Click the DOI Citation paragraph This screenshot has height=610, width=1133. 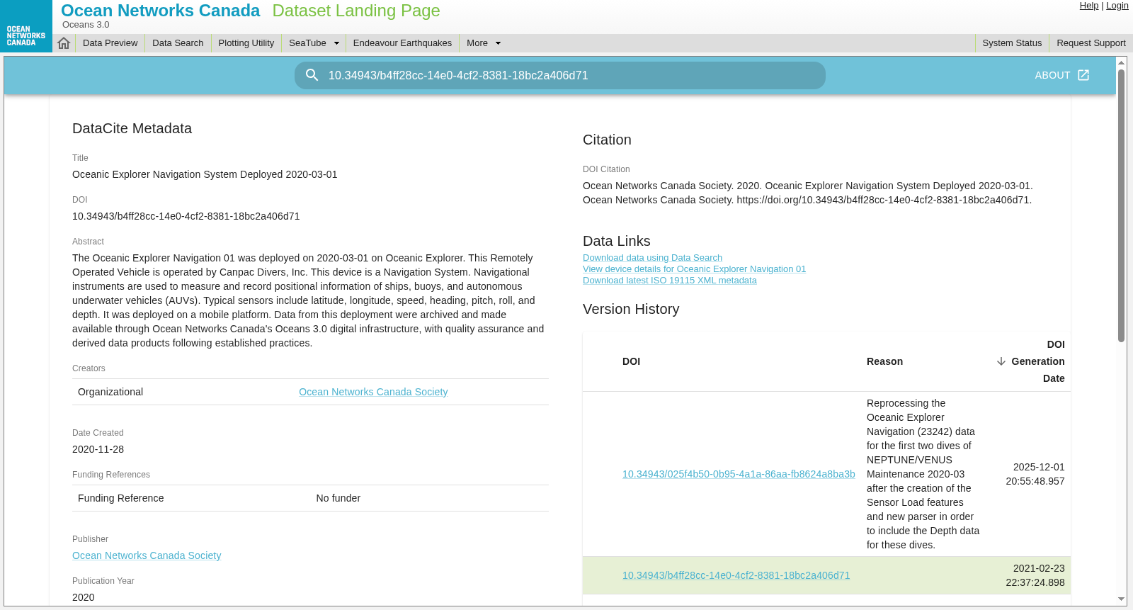808,193
